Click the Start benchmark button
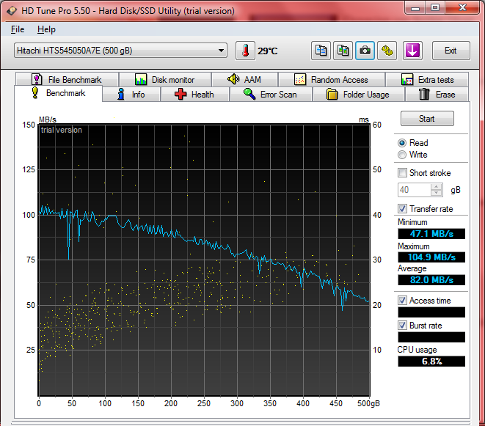 (x=427, y=119)
